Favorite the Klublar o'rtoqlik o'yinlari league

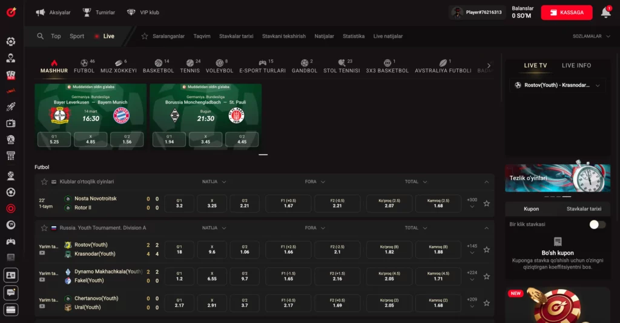tap(44, 182)
